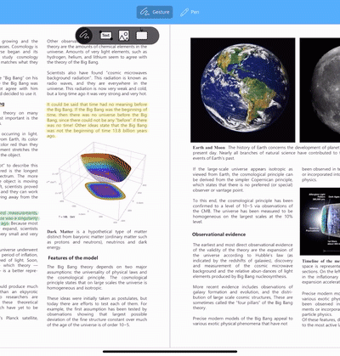Click the 'Dark Matter' caption label
Screen dimensions: 340x356
60,232
